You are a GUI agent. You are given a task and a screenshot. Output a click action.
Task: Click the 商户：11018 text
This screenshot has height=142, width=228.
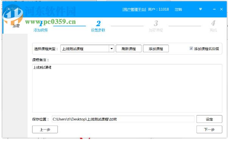click(158, 9)
